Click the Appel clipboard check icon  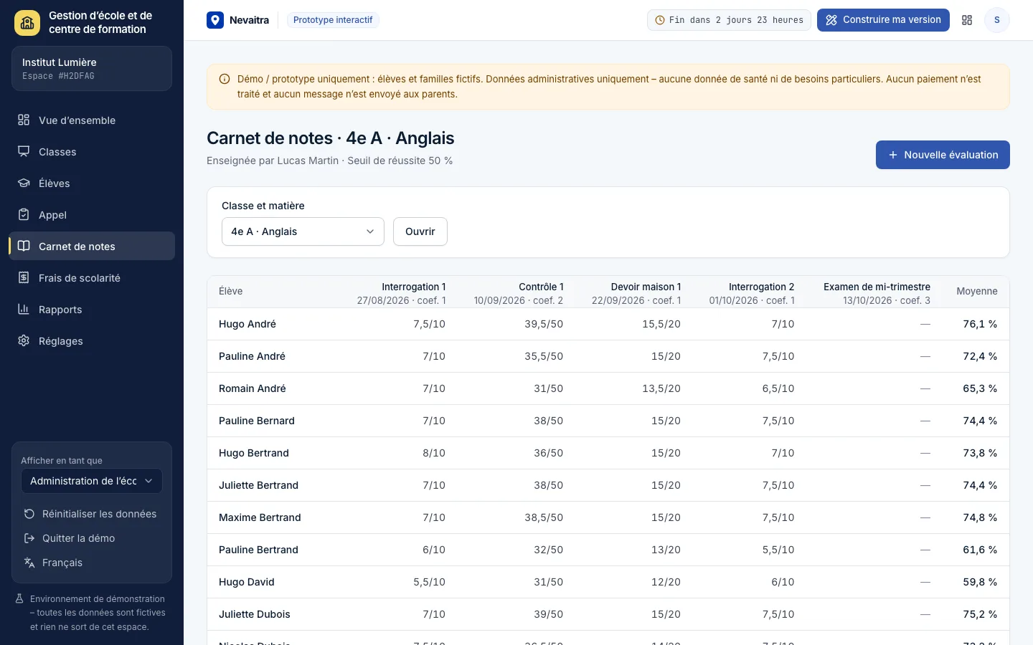[24, 214]
